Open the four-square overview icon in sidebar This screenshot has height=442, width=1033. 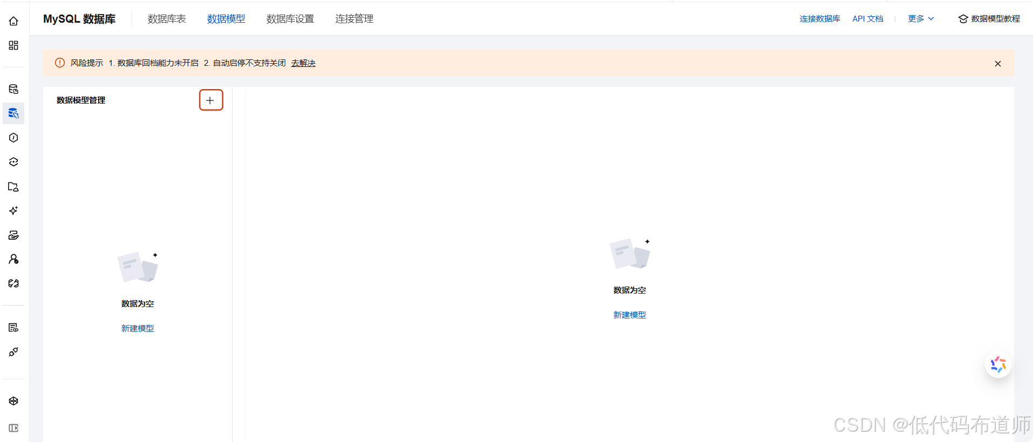point(13,45)
